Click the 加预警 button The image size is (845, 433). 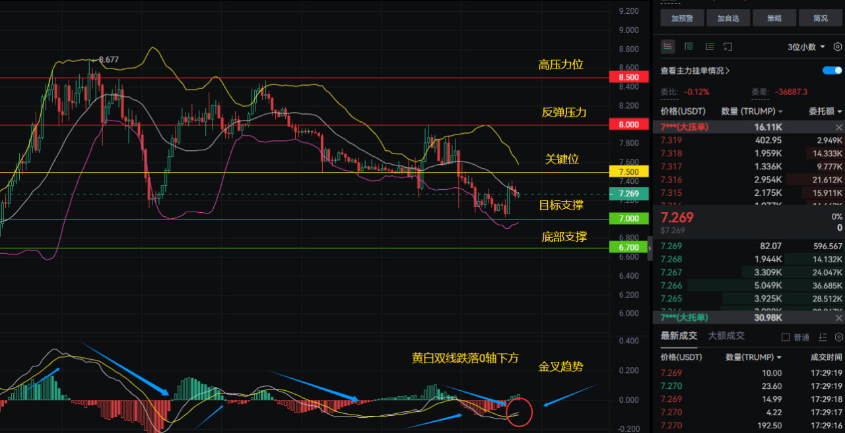pyautogui.click(x=683, y=18)
